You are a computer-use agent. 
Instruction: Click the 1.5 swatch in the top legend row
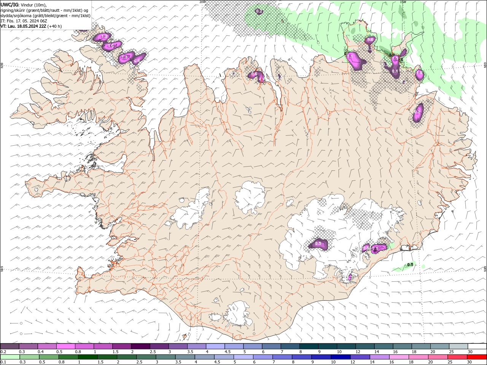pyautogui.click(x=122, y=346)
